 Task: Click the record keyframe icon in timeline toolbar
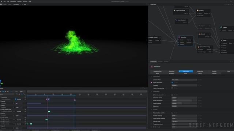click(19, 94)
